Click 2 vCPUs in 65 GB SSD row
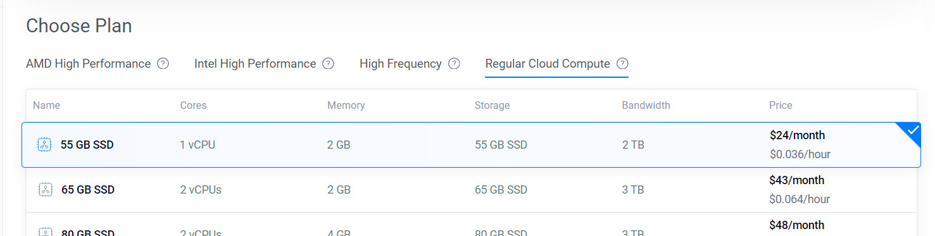 201,189
